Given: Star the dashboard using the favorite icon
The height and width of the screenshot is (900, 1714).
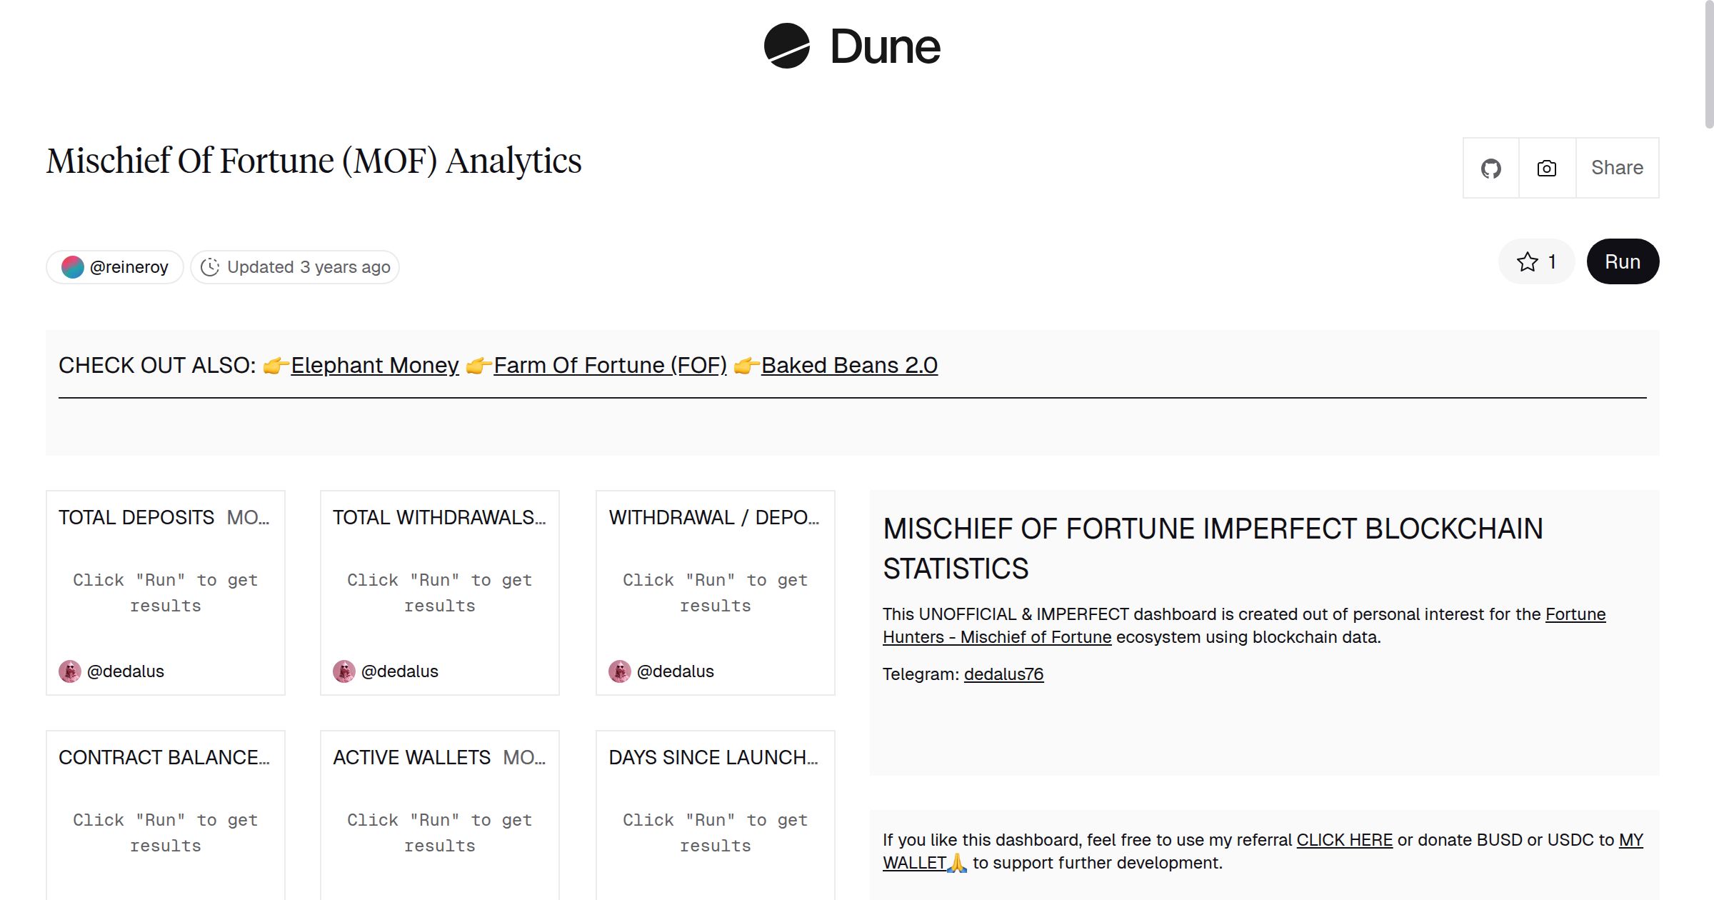Looking at the screenshot, I should tap(1528, 262).
